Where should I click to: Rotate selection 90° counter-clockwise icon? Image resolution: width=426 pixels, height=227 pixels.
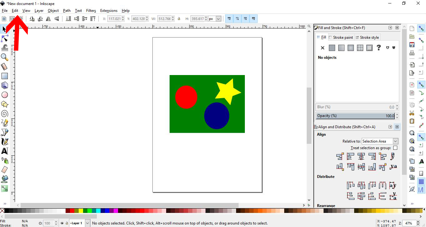32,19
